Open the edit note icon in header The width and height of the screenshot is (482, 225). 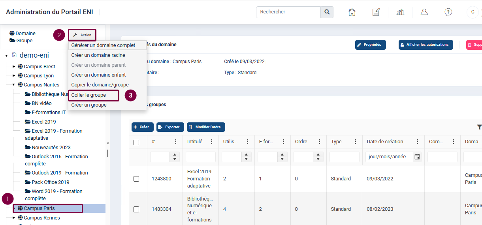(376, 12)
